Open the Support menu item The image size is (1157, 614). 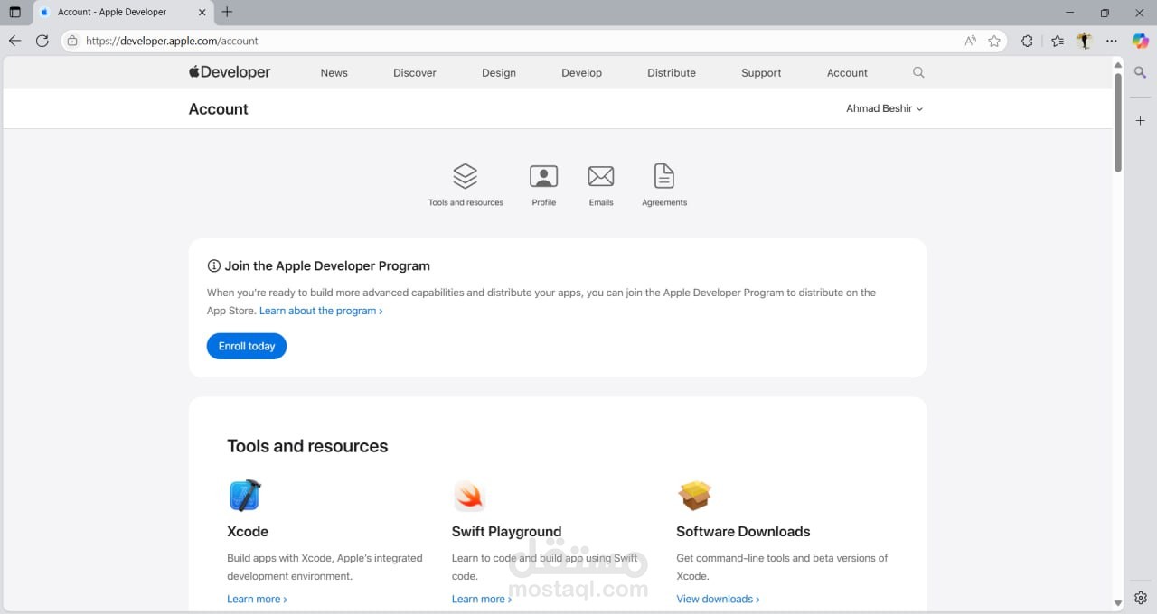[x=761, y=73]
